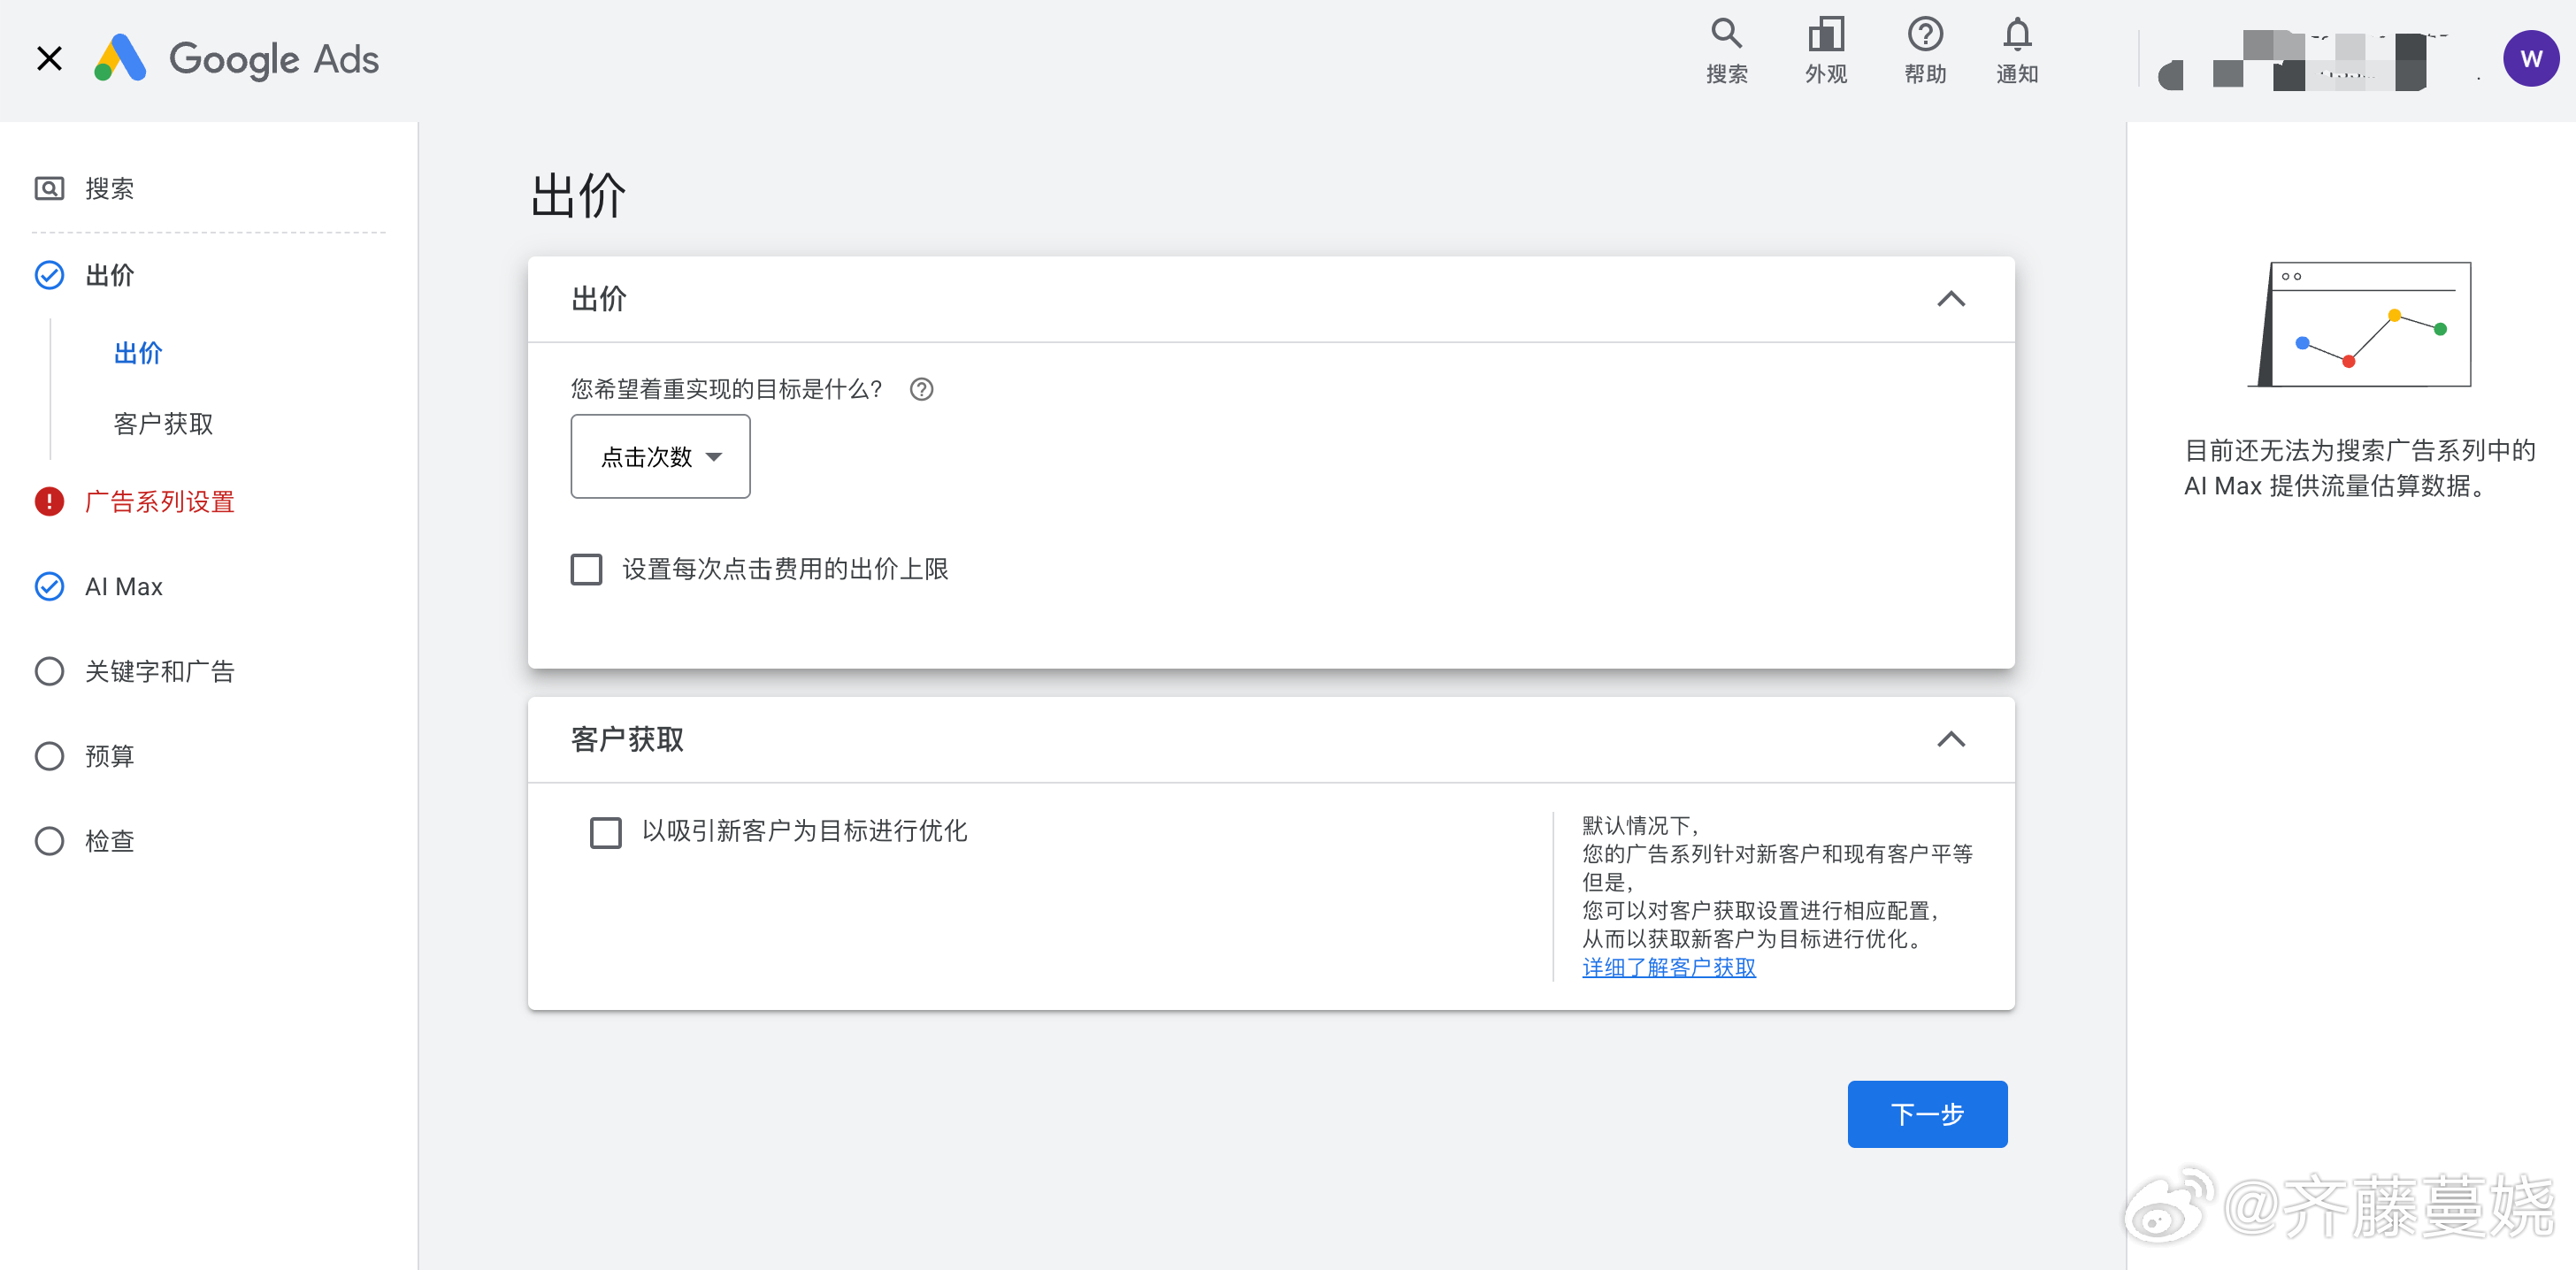
Task: Click the completed check icon beside AI Max
Action: click(x=49, y=586)
